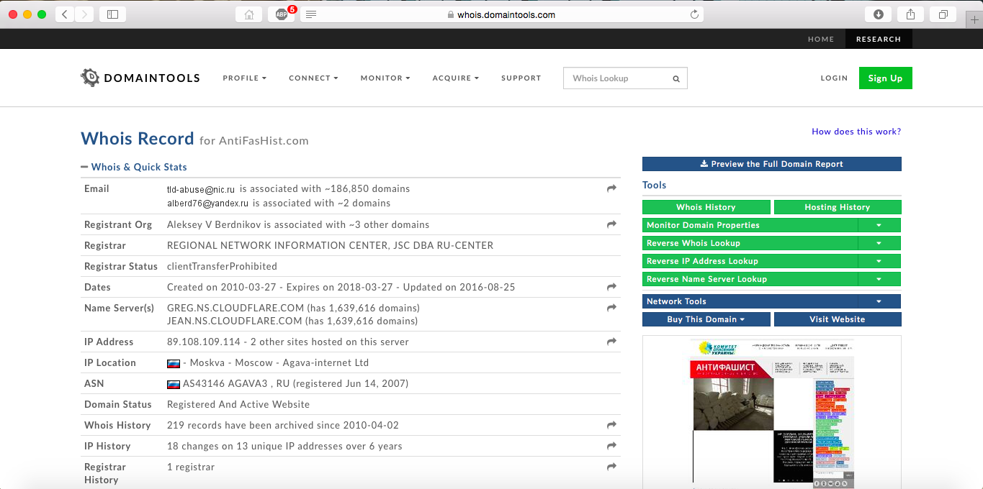Expand the Reverse IP Address Lookup arrow

879,261
